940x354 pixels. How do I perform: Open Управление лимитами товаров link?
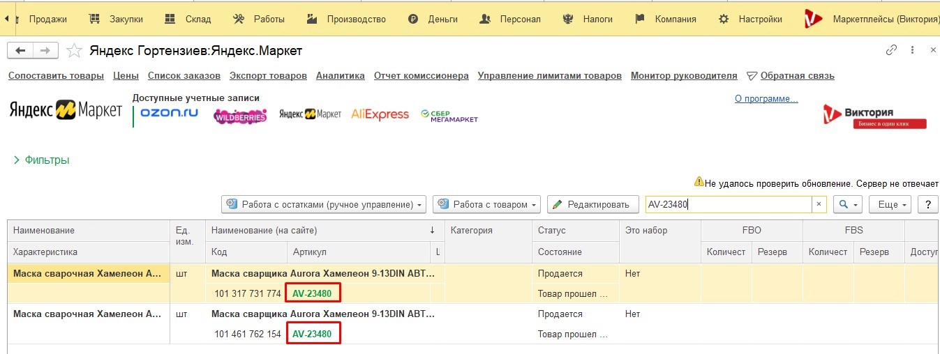click(x=550, y=75)
